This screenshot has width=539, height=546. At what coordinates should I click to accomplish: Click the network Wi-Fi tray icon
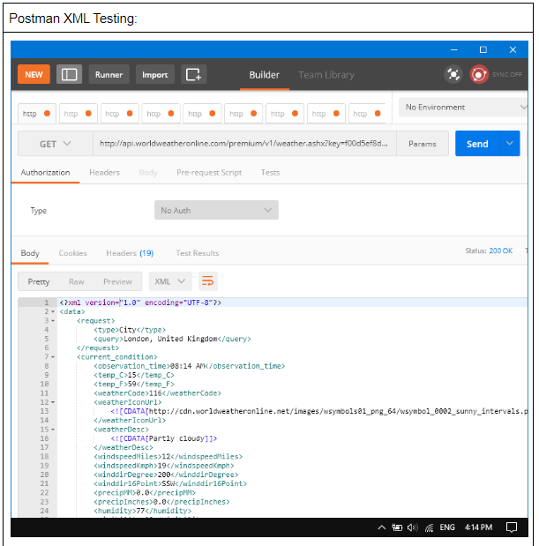429,527
